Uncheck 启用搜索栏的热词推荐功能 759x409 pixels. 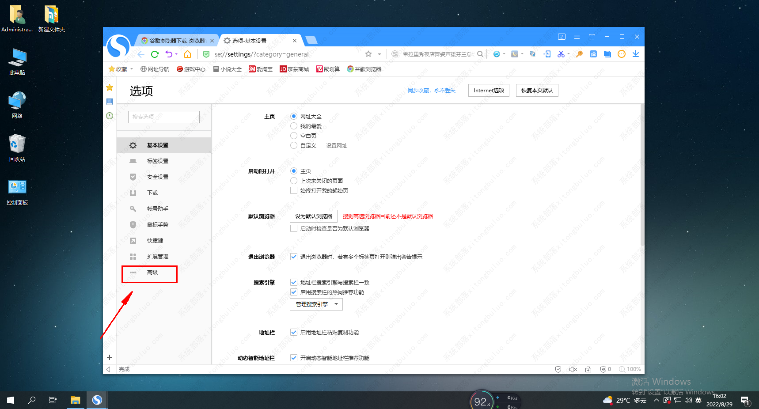pos(294,292)
